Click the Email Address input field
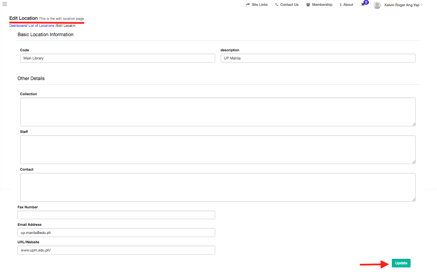Viewport: 437px width, 274px height. coord(116,232)
